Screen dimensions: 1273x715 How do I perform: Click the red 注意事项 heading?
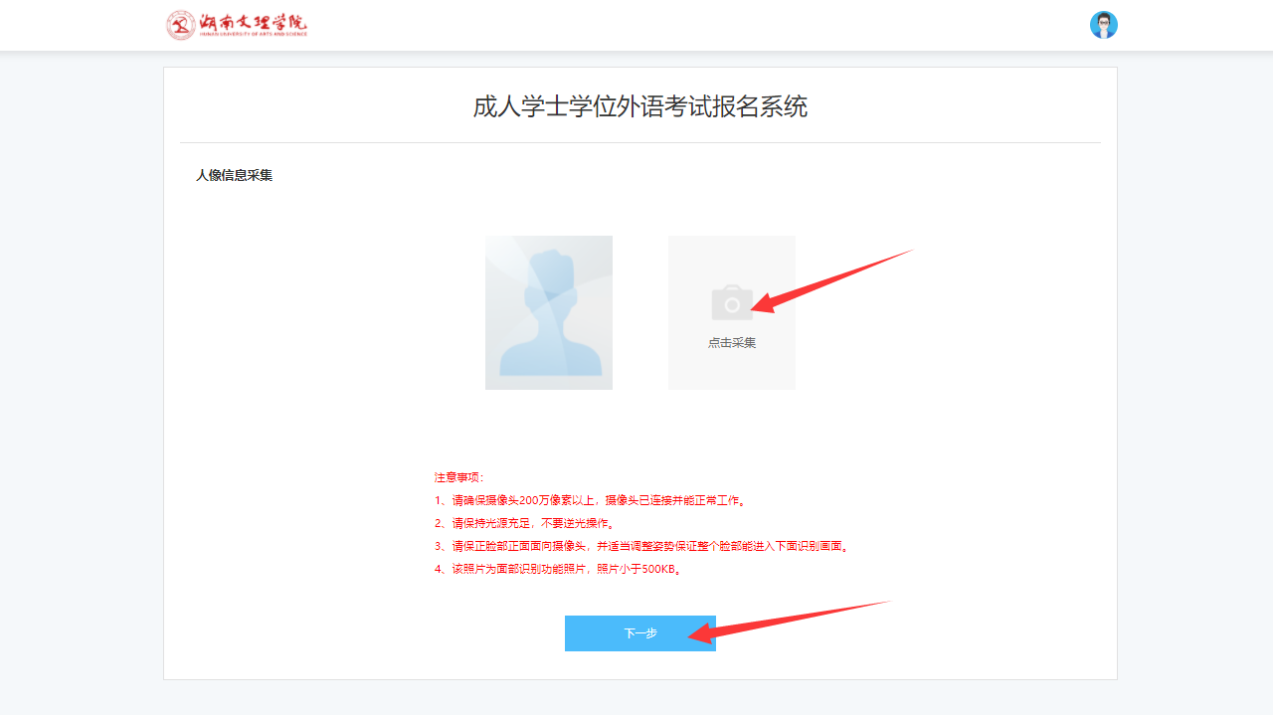pos(458,477)
